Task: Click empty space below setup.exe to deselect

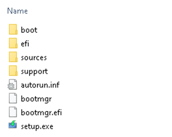Action: 86,134
